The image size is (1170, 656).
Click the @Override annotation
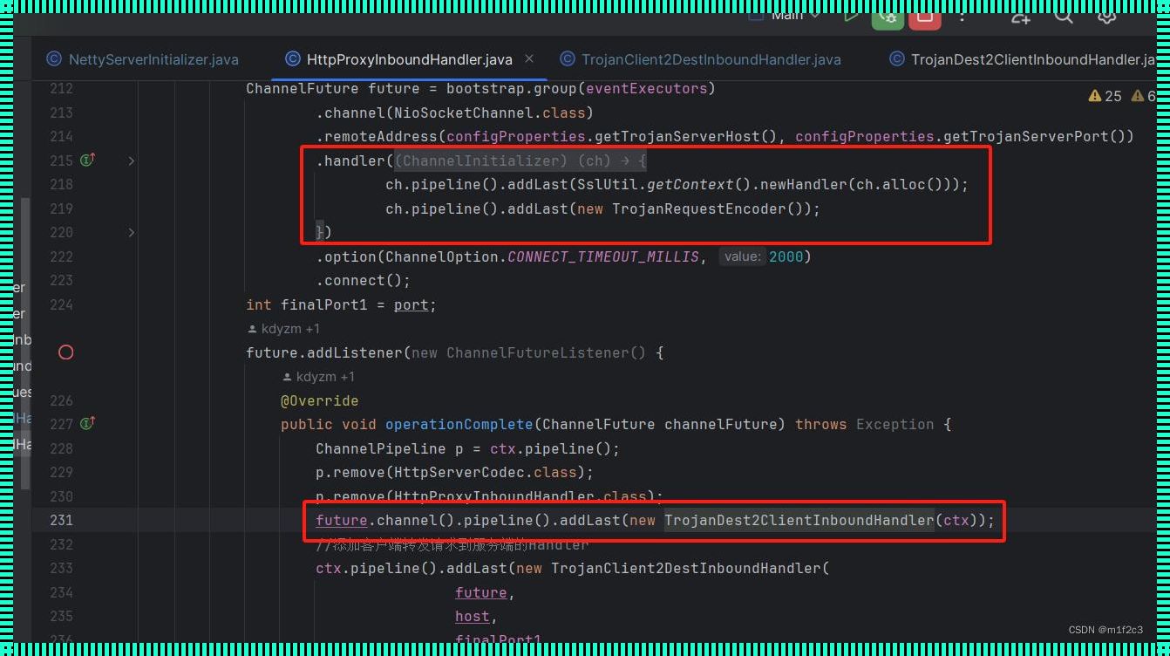click(319, 400)
